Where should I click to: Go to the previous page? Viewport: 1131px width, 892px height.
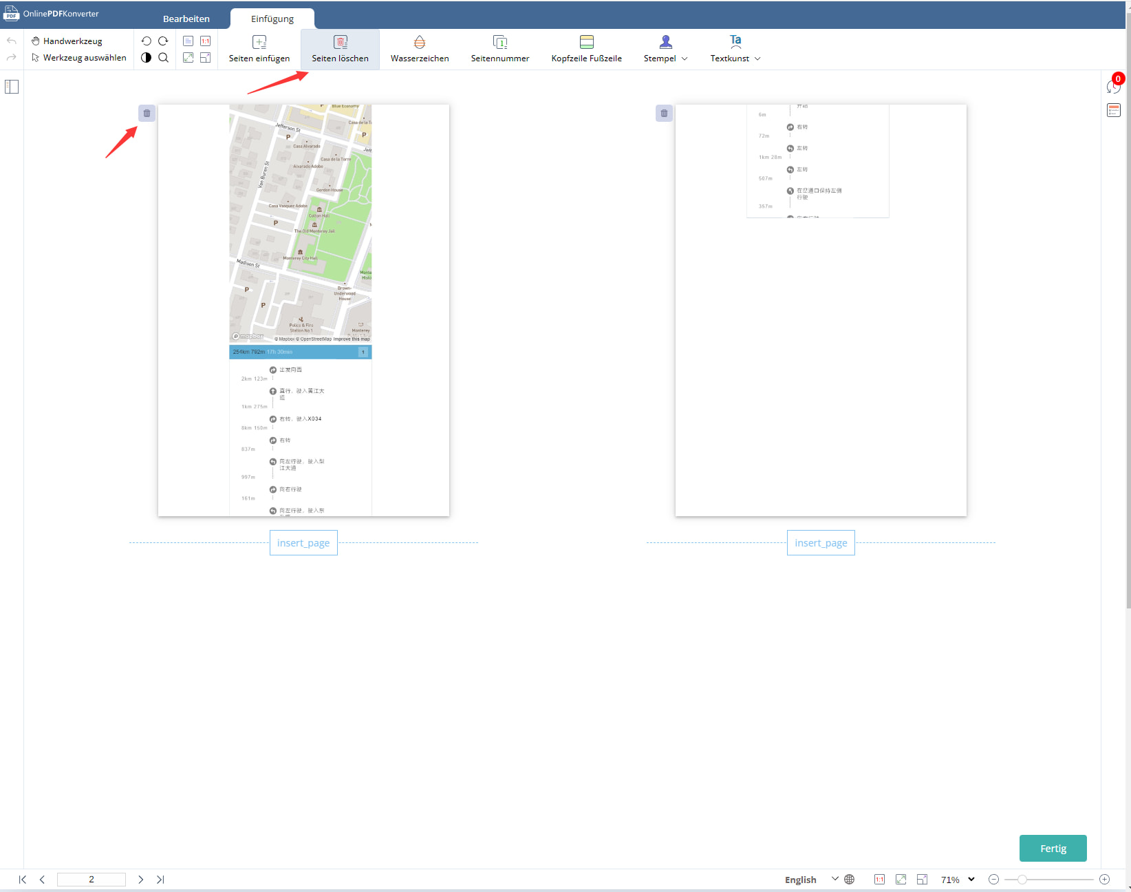pos(42,879)
